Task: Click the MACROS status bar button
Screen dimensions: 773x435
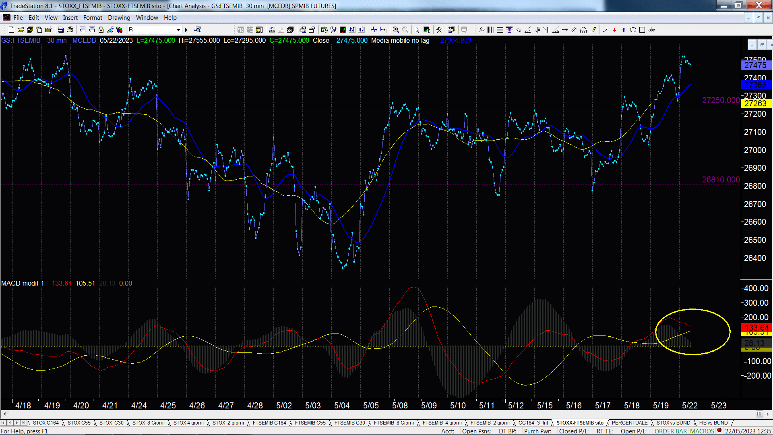Action: 702,431
